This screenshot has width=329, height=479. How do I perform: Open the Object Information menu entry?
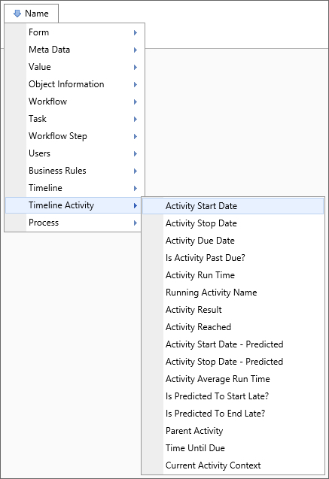pos(75,84)
